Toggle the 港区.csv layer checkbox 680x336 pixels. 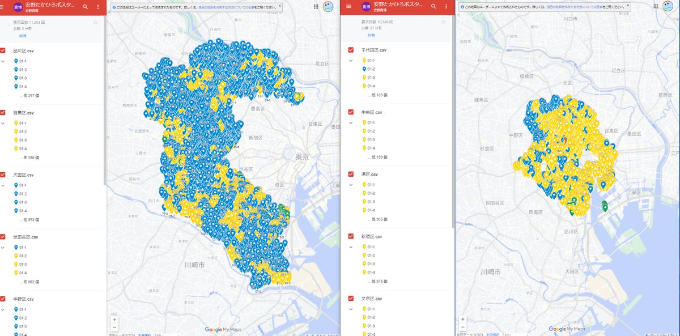click(x=351, y=174)
